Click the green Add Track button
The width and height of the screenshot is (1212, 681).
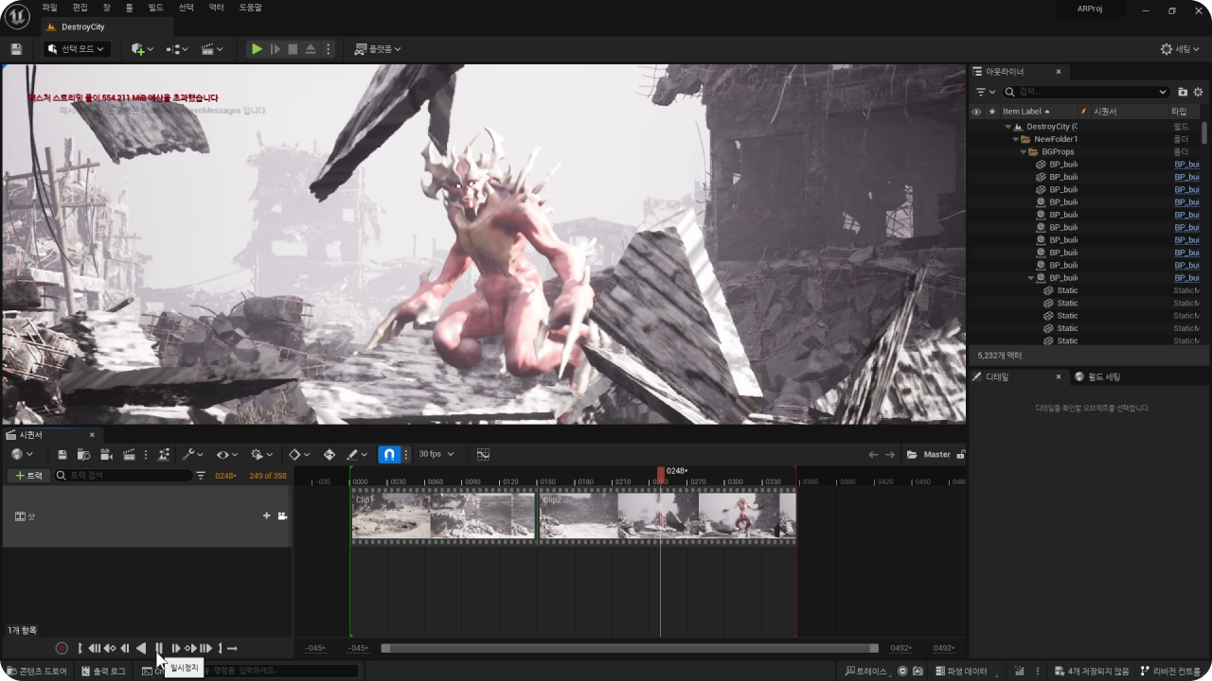click(27, 476)
